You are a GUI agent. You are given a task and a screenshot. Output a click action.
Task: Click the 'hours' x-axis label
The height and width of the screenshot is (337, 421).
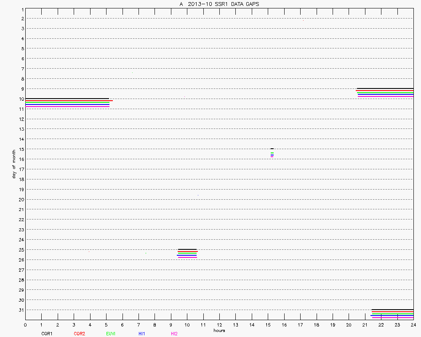[x=219, y=331]
